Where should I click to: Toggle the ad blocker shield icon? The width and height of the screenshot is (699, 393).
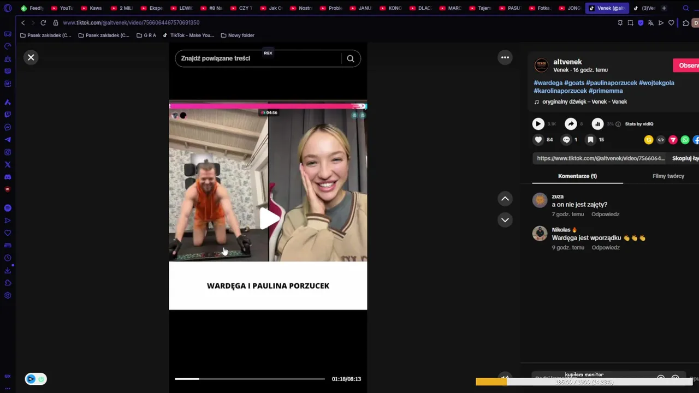(x=641, y=23)
